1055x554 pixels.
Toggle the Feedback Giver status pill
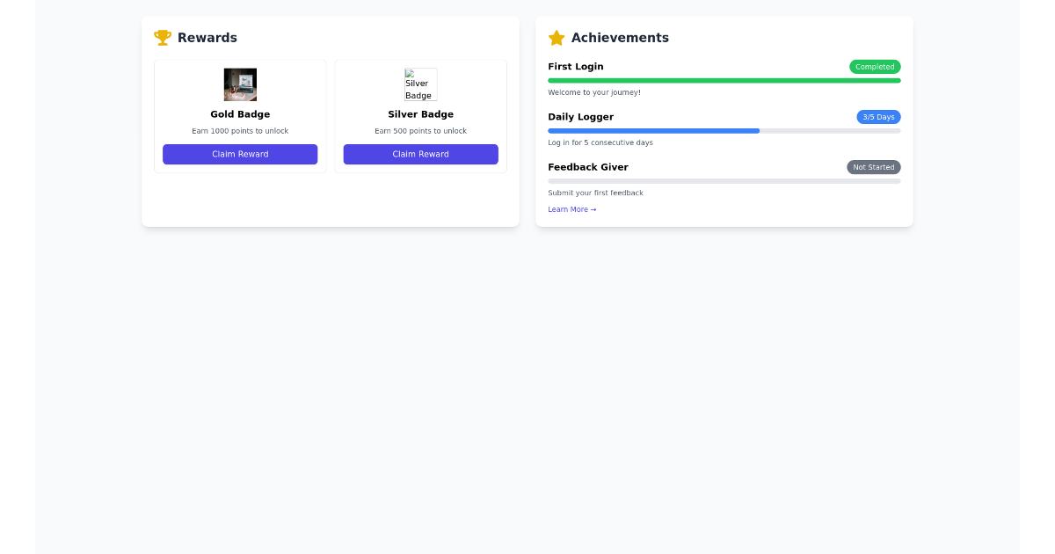873,167
